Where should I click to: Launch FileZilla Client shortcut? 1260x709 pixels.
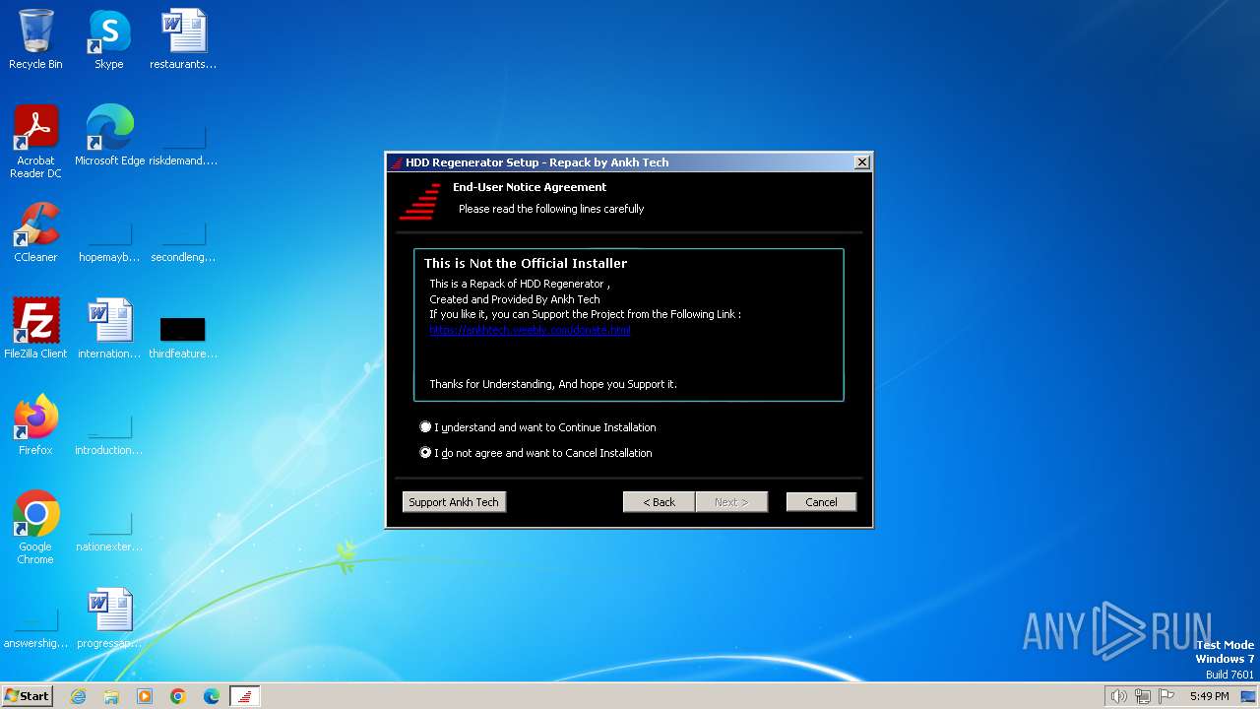[35, 329]
